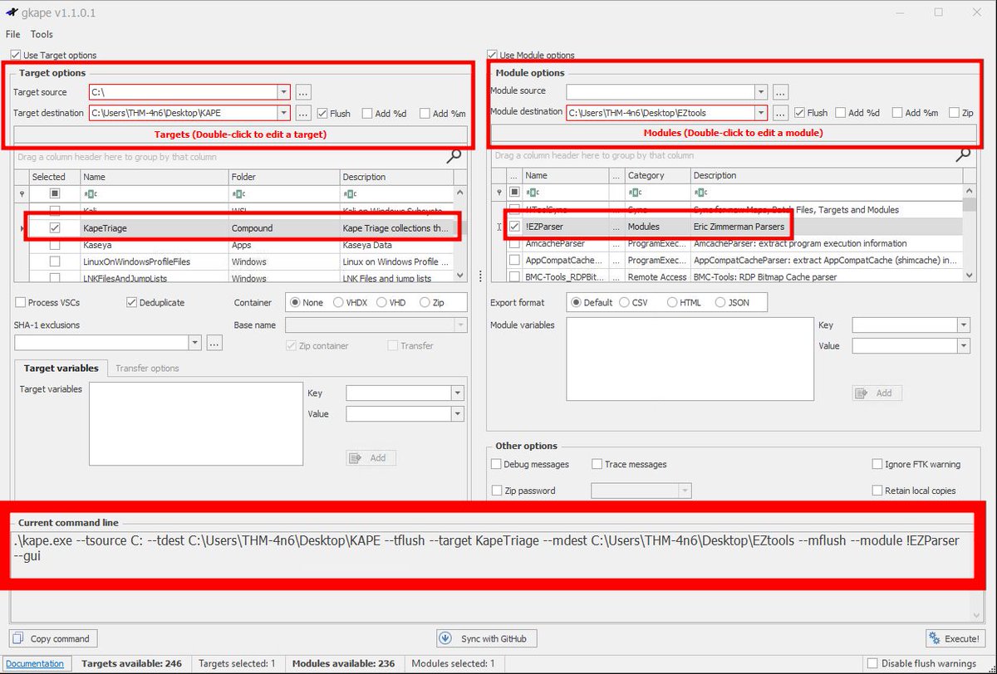
Task: Sort targets by Folder column header
Action: pyautogui.click(x=284, y=177)
